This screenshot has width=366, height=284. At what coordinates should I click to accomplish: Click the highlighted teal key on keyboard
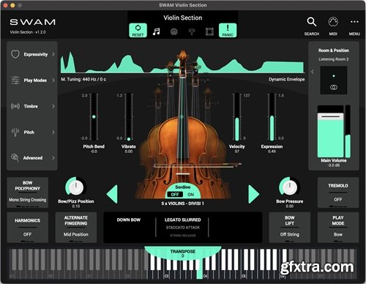tap(200, 269)
